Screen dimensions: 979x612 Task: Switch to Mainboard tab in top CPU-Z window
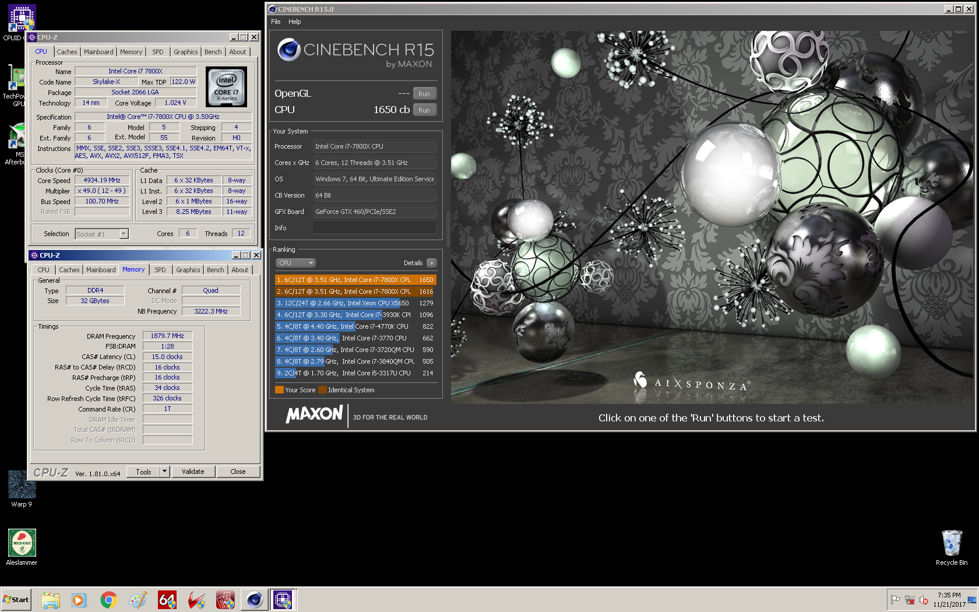[x=98, y=52]
